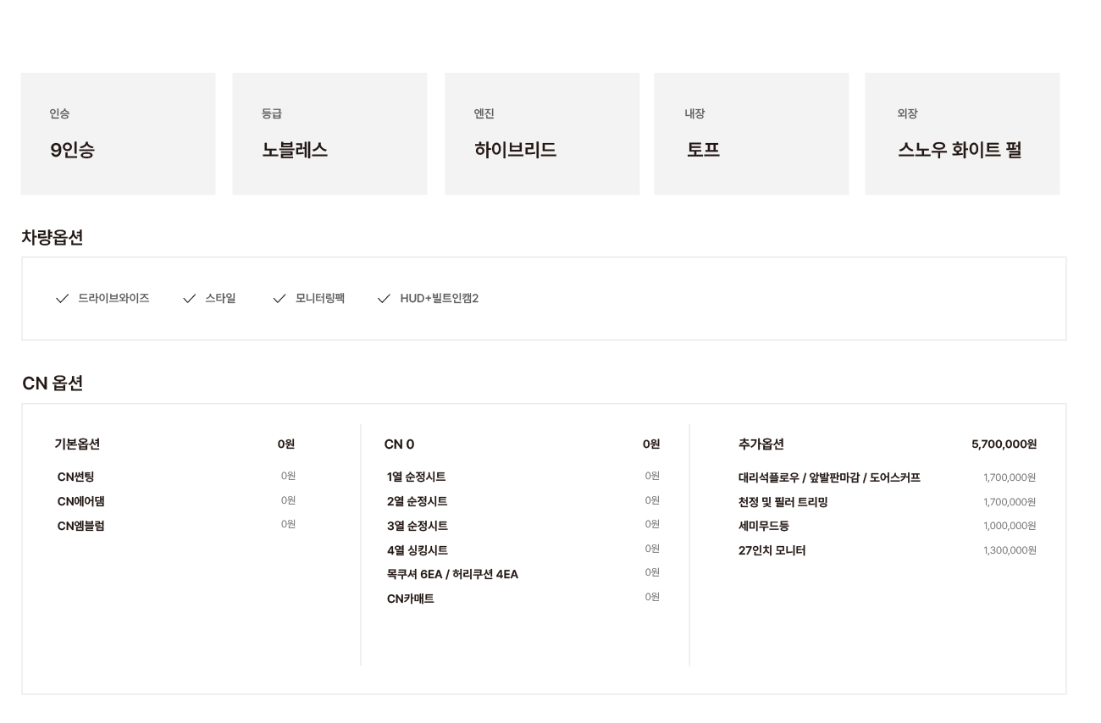Screen dimensions: 1101x723
Task: Select the 2열 순정시트 row
Action: (523, 501)
